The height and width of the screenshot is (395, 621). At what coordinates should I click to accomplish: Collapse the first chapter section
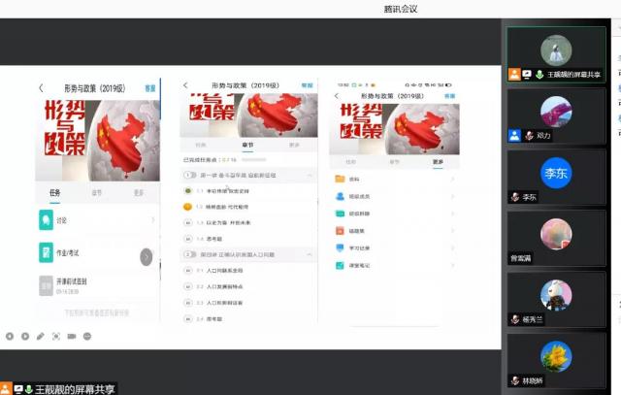[310, 176]
